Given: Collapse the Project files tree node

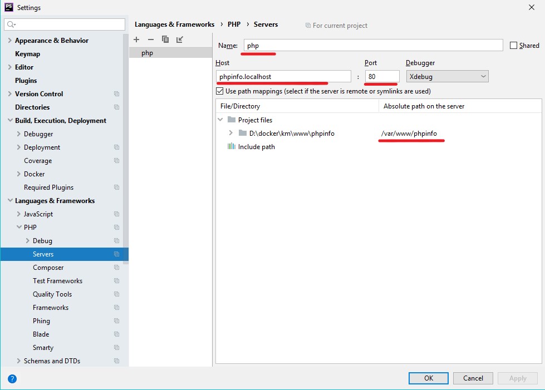Looking at the screenshot, I should pyautogui.click(x=221, y=120).
